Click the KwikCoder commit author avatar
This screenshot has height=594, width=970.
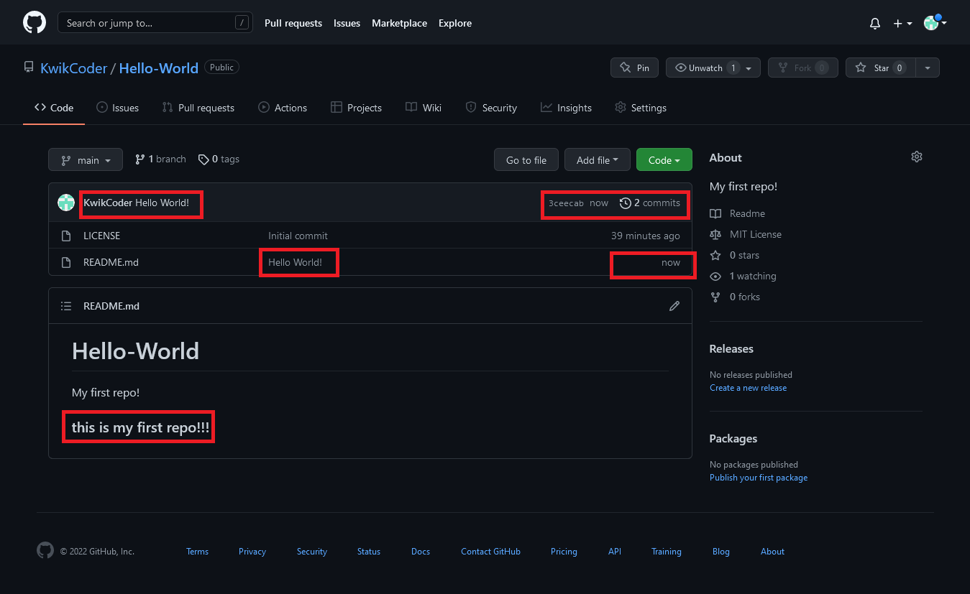66,203
